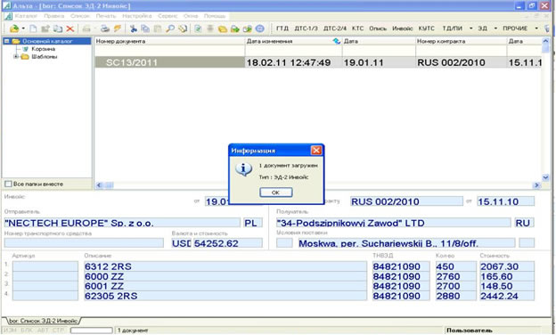The height and width of the screenshot is (335, 556).
Task: Expand the Шаблоны folder node
Action: [16, 57]
